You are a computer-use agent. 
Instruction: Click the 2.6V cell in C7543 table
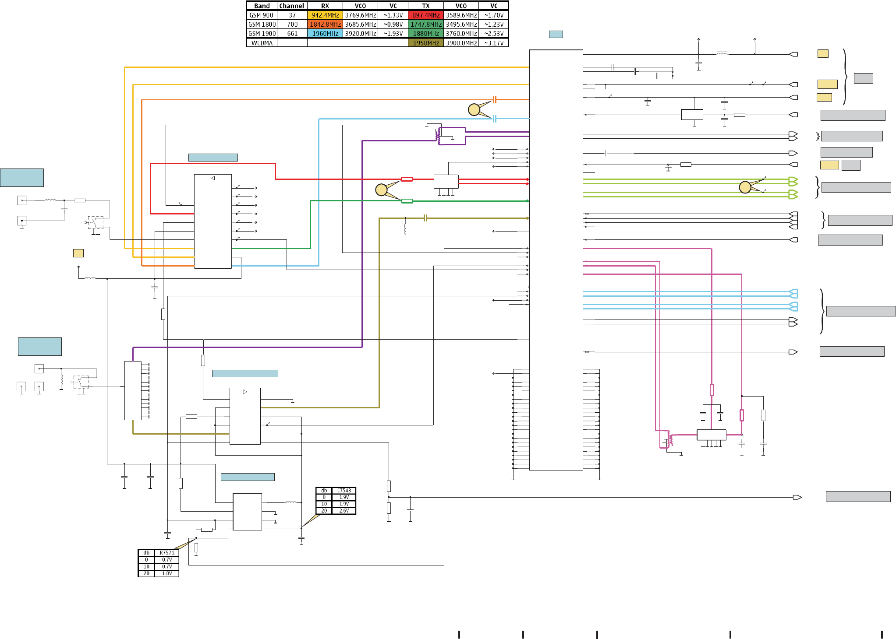344,511
